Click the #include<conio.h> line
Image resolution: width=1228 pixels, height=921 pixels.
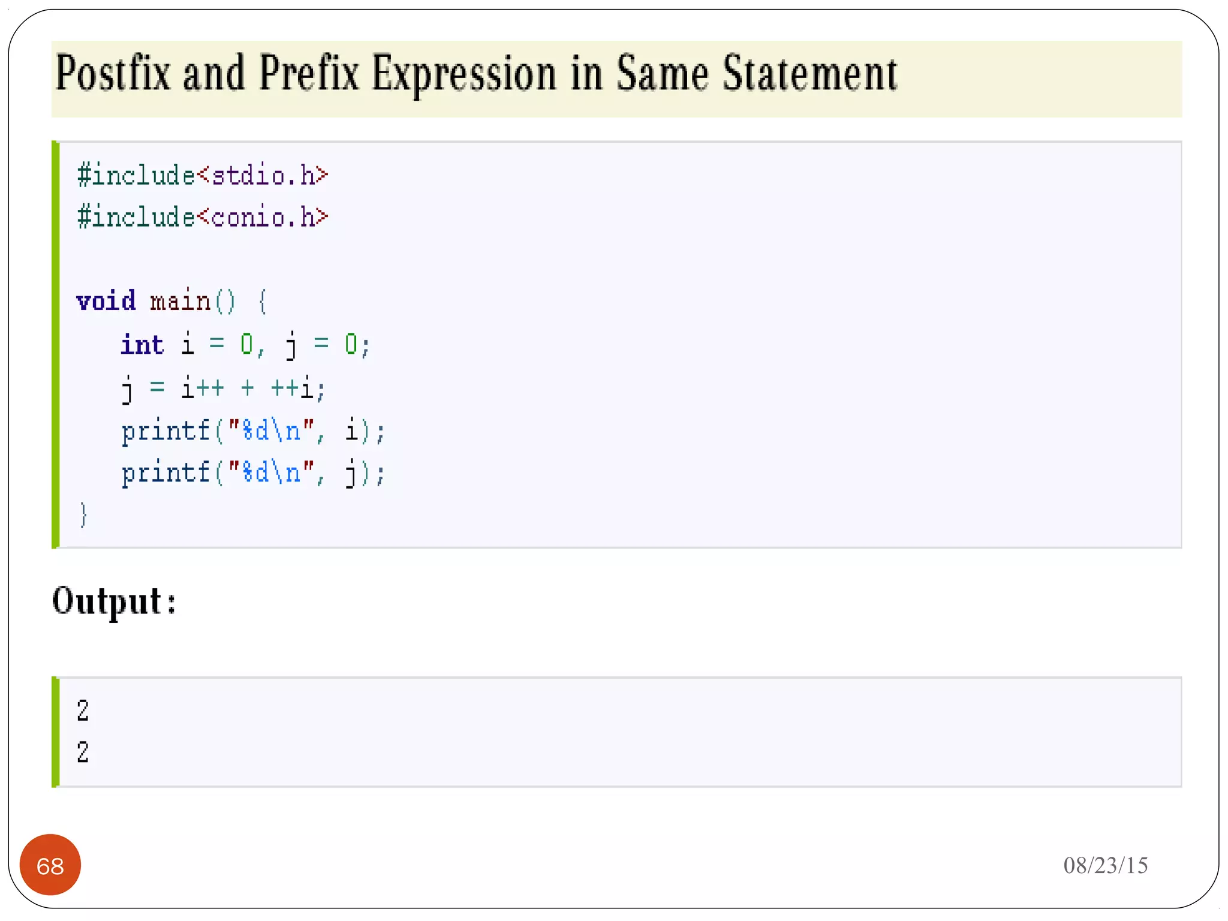click(x=202, y=217)
